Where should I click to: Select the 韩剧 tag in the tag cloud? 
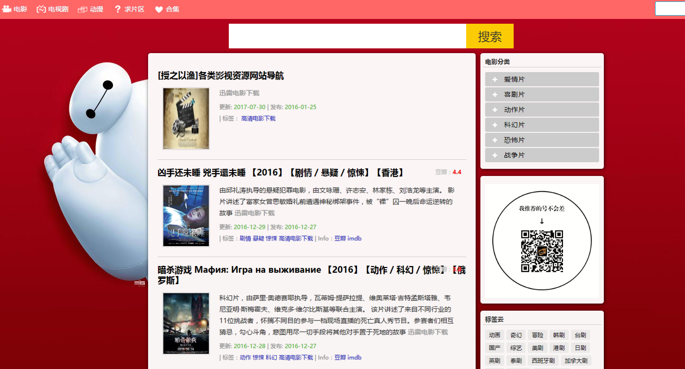(559, 335)
